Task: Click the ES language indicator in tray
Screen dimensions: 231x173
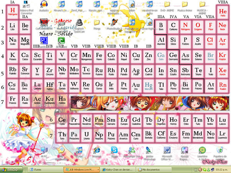Action: [x=196, y=170]
